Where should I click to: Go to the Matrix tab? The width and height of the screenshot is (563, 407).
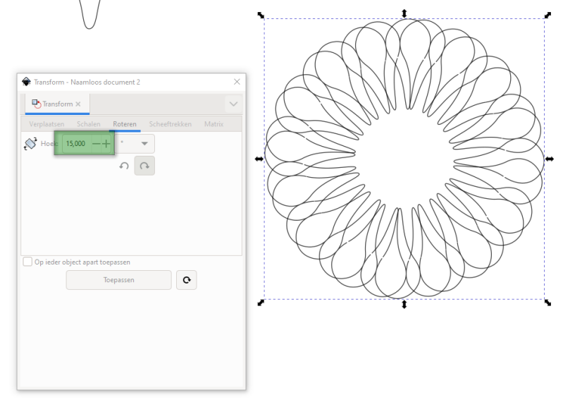(x=214, y=124)
